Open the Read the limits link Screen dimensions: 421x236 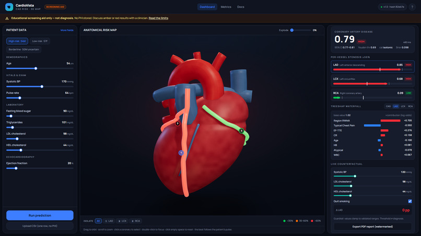pos(158,18)
